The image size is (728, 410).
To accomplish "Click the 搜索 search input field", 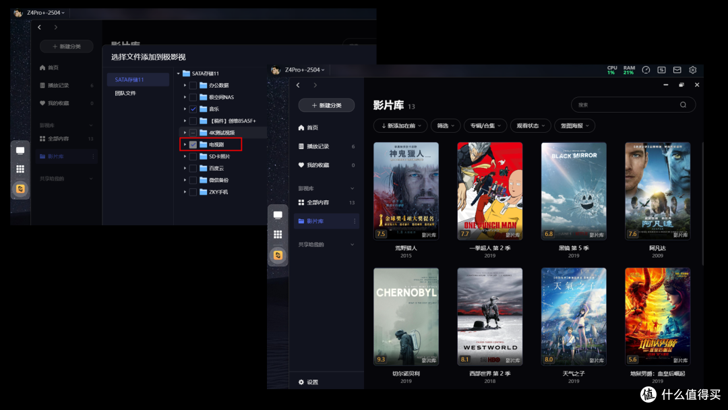I will point(633,105).
